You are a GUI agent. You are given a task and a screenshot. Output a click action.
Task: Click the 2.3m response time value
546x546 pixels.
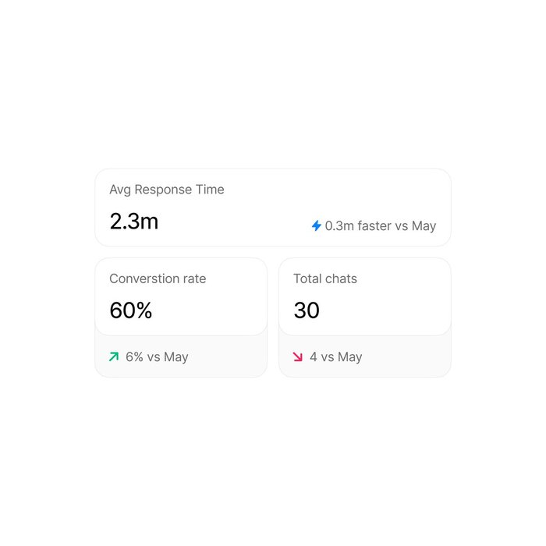pos(133,222)
